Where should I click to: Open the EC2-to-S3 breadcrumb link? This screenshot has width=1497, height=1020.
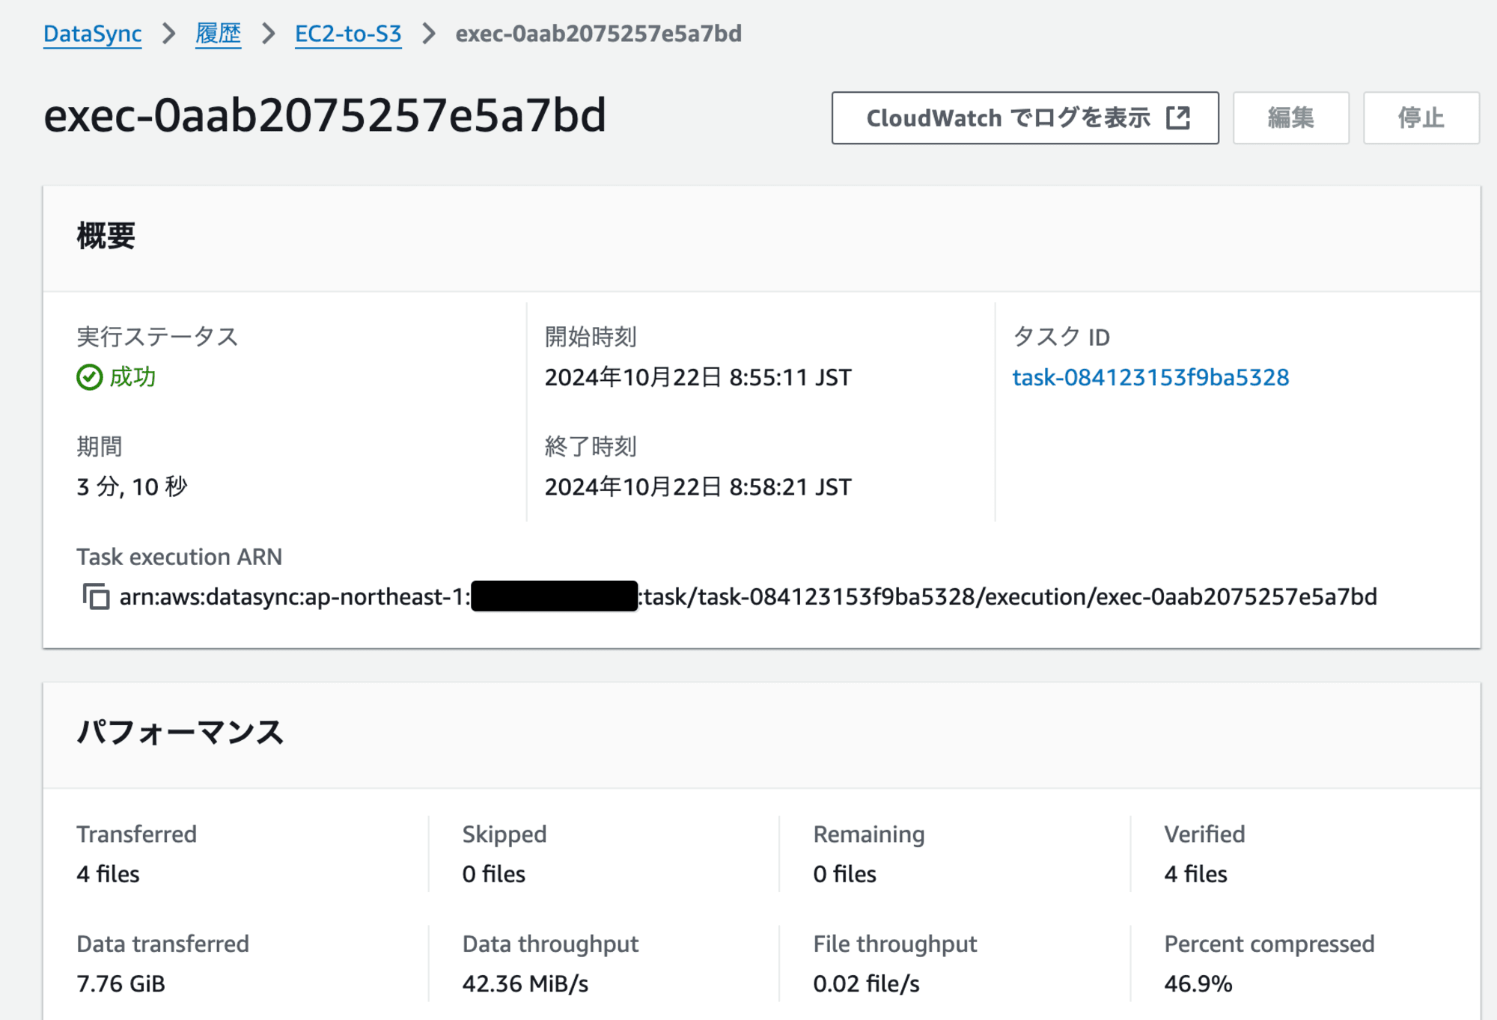pos(348,34)
